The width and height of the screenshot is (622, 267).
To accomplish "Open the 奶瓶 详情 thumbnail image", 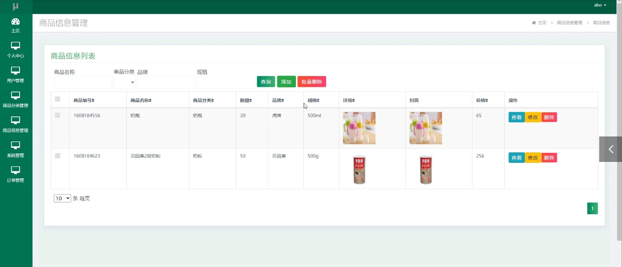I will tap(359, 128).
